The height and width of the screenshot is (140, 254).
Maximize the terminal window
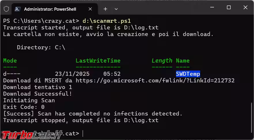[229, 8]
